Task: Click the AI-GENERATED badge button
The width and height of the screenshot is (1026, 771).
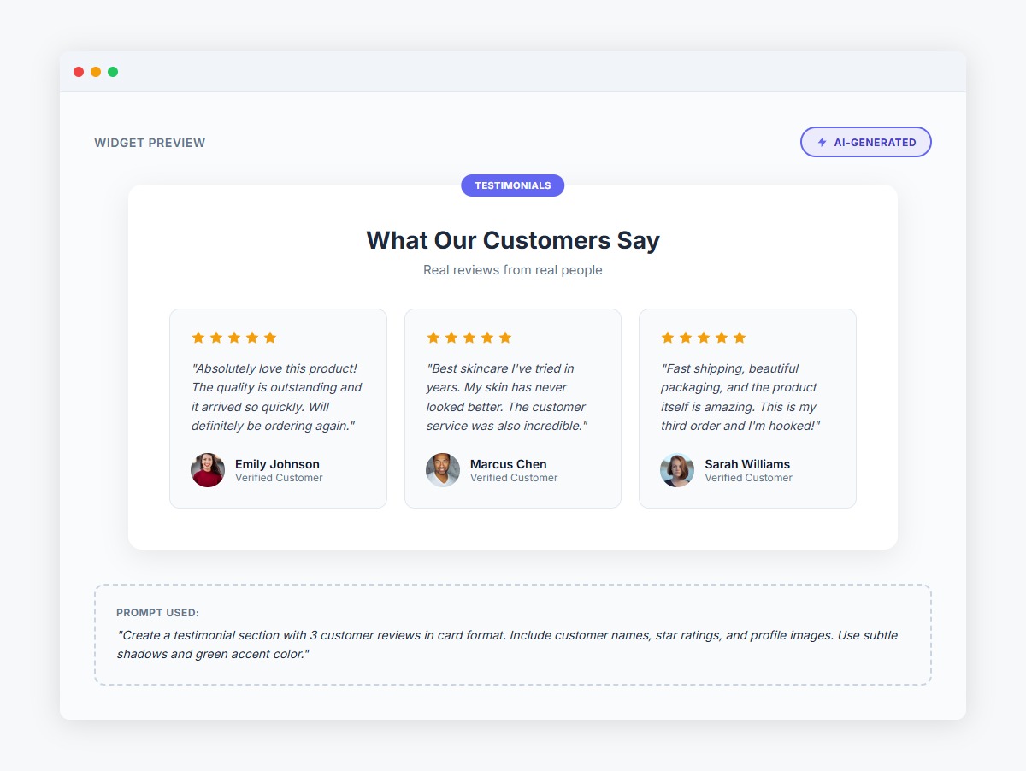Action: click(x=865, y=143)
